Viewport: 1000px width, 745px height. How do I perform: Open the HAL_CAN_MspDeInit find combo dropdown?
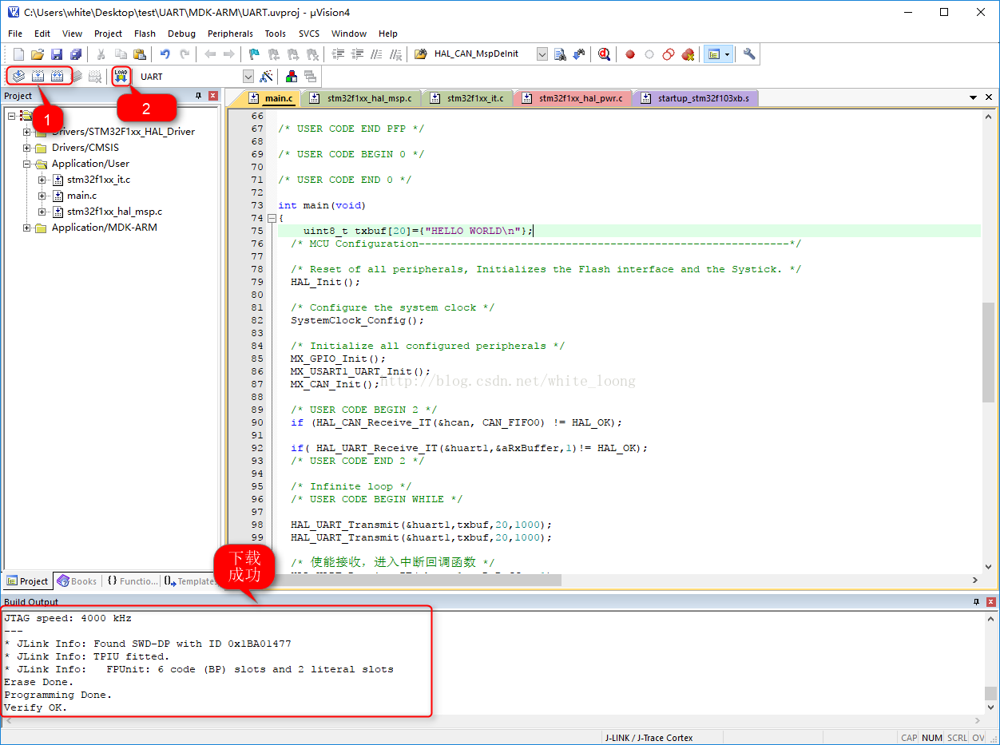(542, 54)
